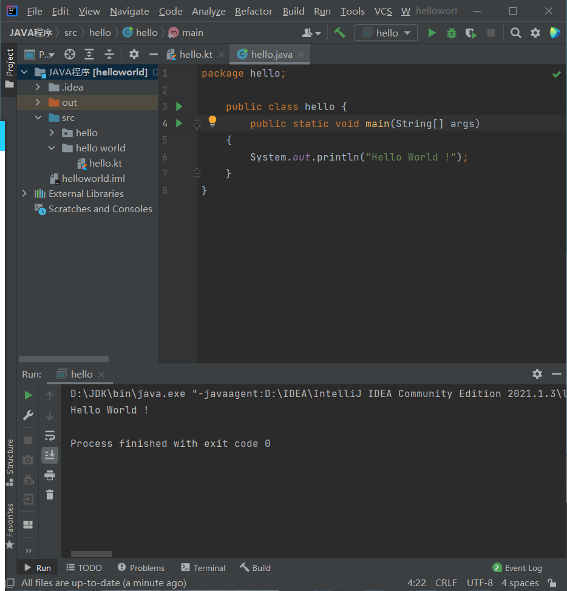Open the Structure side tool window
The height and width of the screenshot is (591, 567).
pyautogui.click(x=10, y=462)
